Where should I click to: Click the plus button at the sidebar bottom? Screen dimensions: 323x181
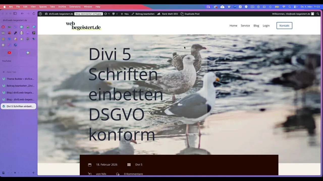pos(33,173)
